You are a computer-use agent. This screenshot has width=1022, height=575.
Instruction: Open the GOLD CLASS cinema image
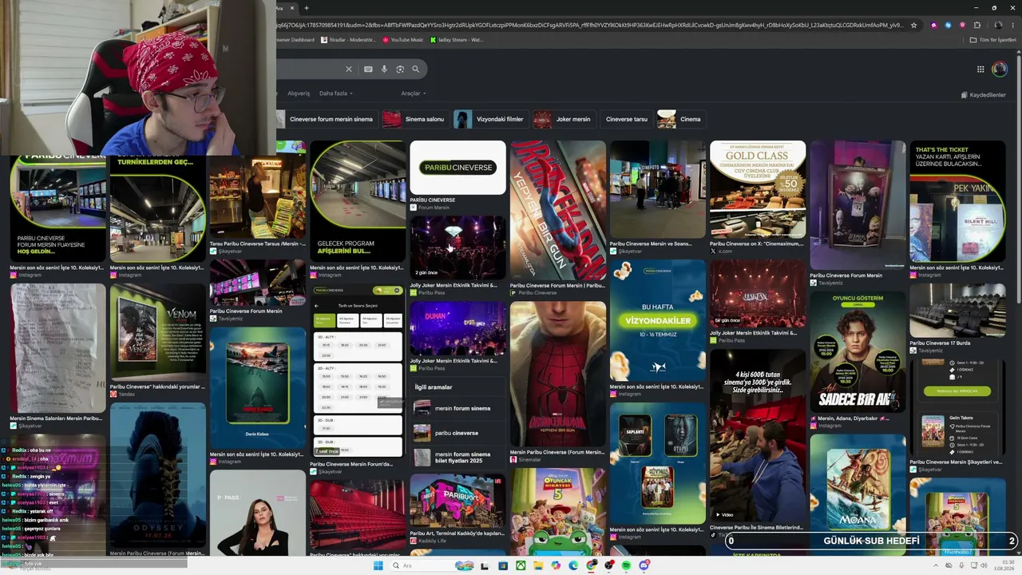coord(758,188)
